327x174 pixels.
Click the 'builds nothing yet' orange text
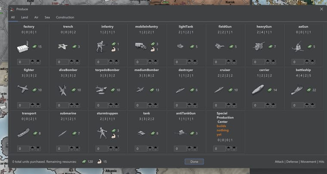tap(222, 130)
